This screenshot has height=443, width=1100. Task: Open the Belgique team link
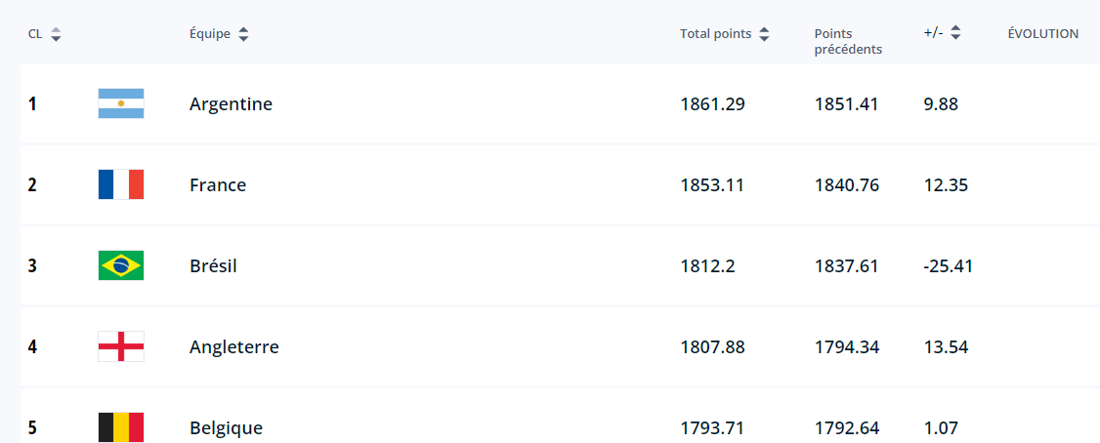226,428
